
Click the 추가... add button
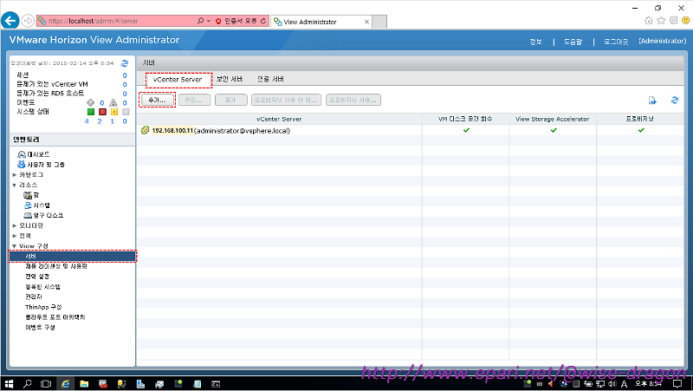pos(157,100)
